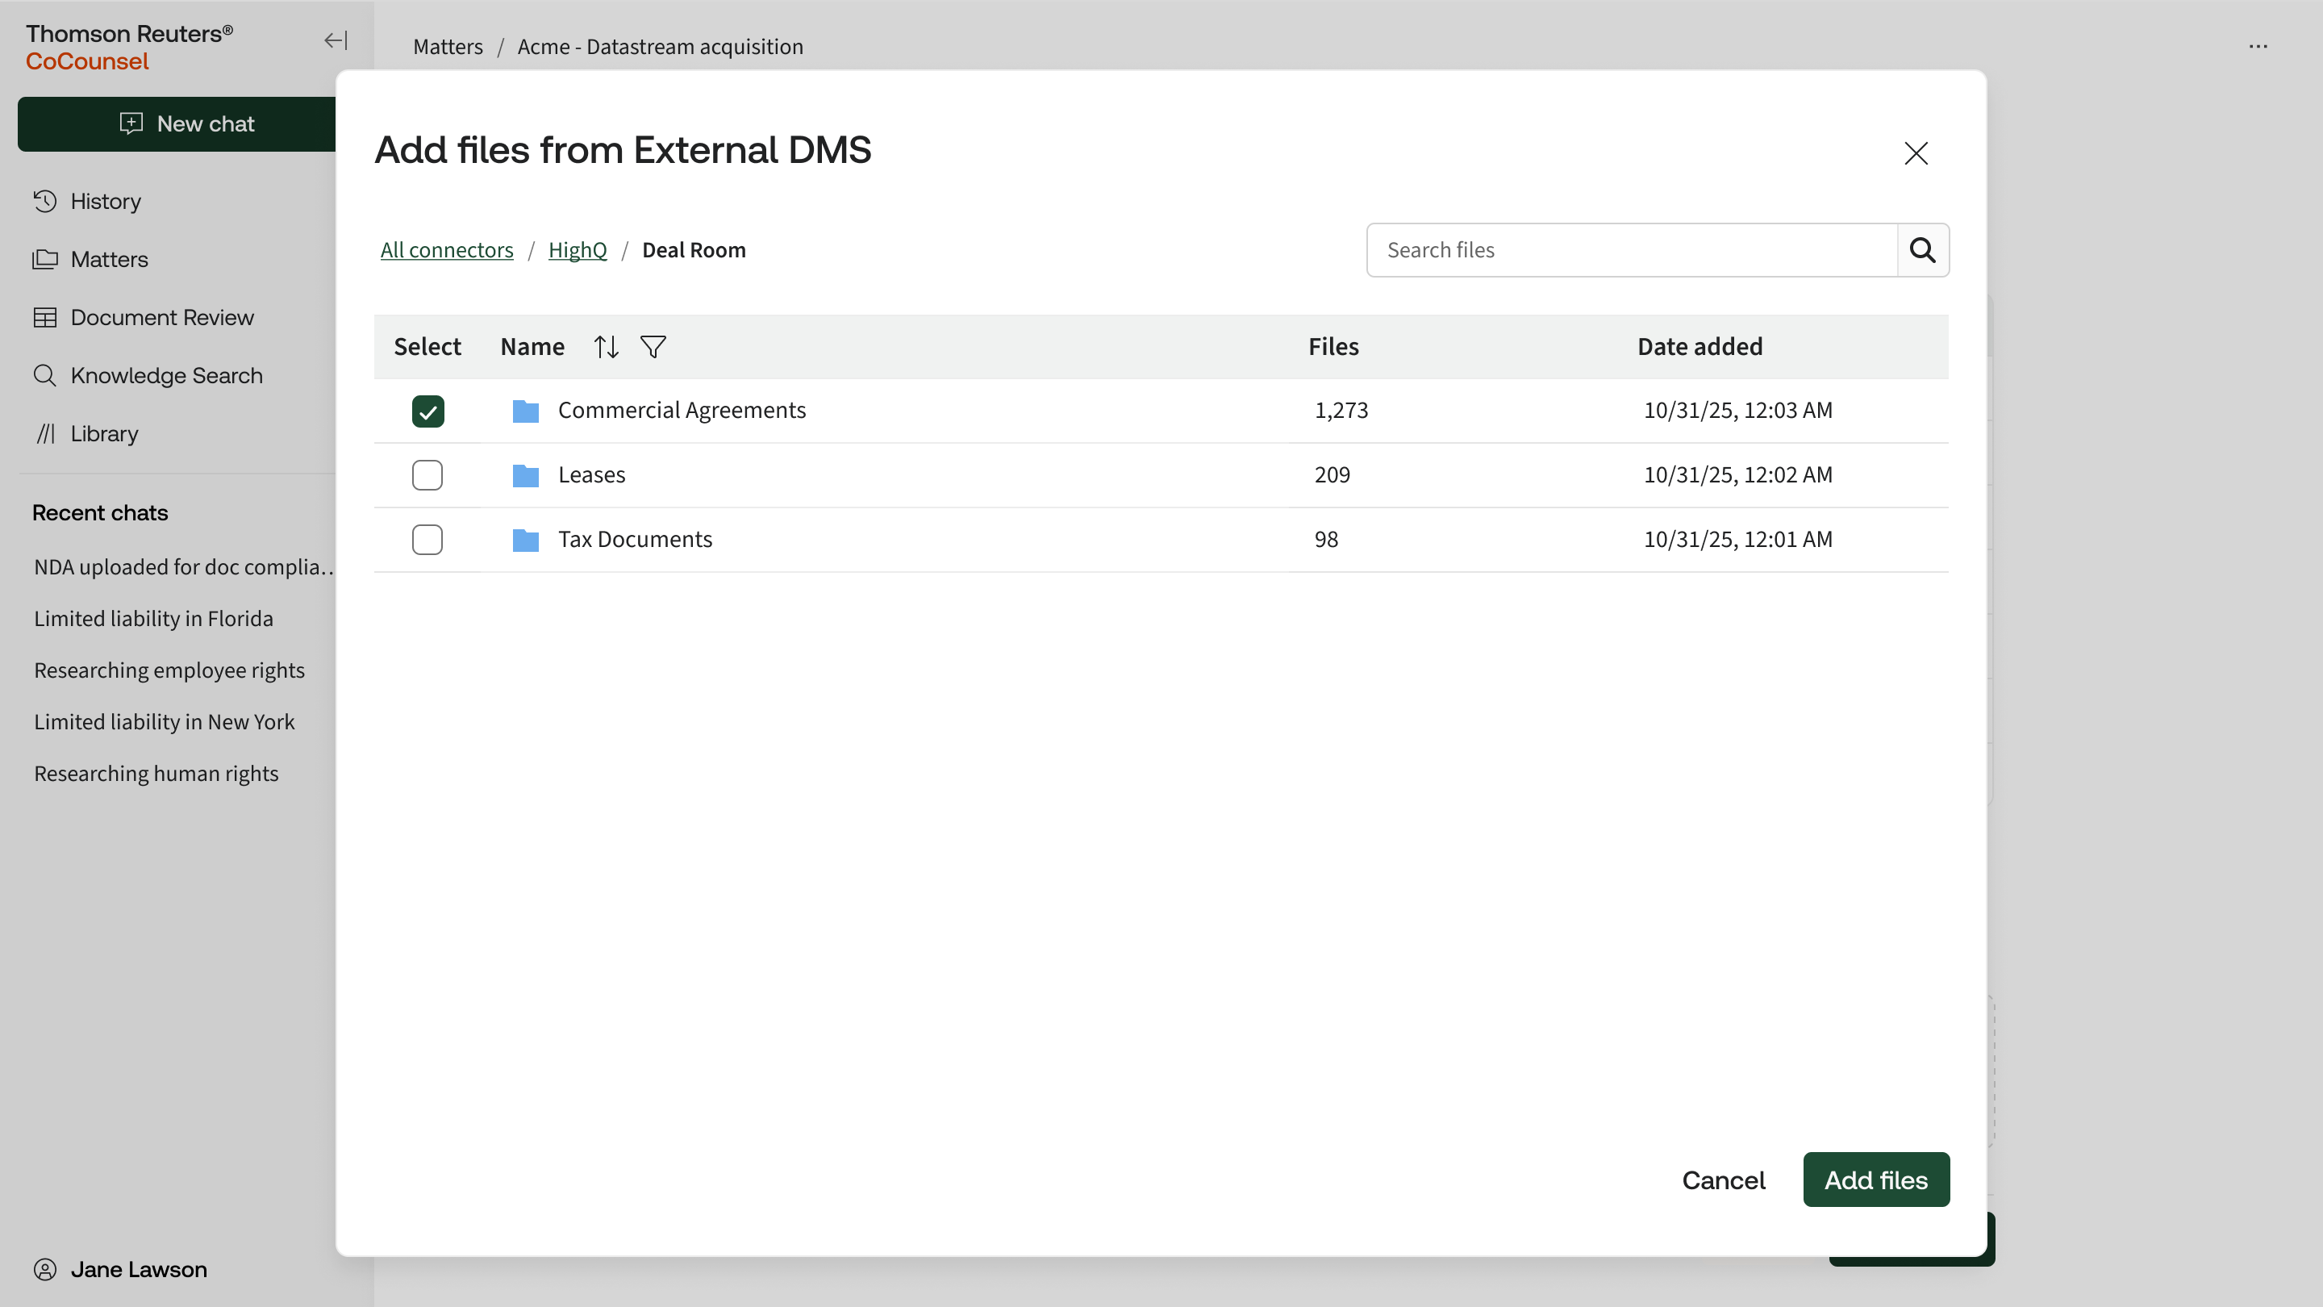The width and height of the screenshot is (2323, 1307).
Task: Open the Leases folder icon
Action: point(525,475)
